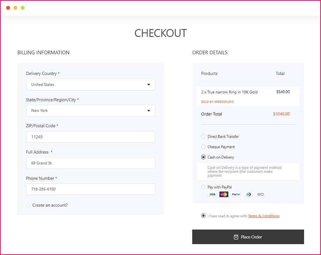This screenshot has width=321, height=255.
Task: Click the ZIP/Postal Code input field
Action: click(x=90, y=137)
